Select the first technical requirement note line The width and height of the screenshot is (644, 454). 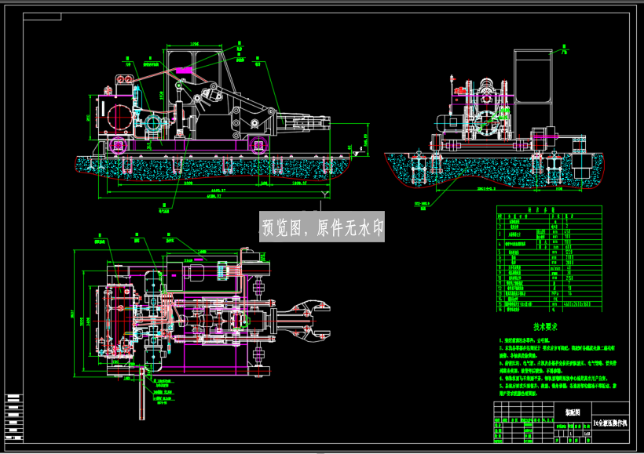524,340
